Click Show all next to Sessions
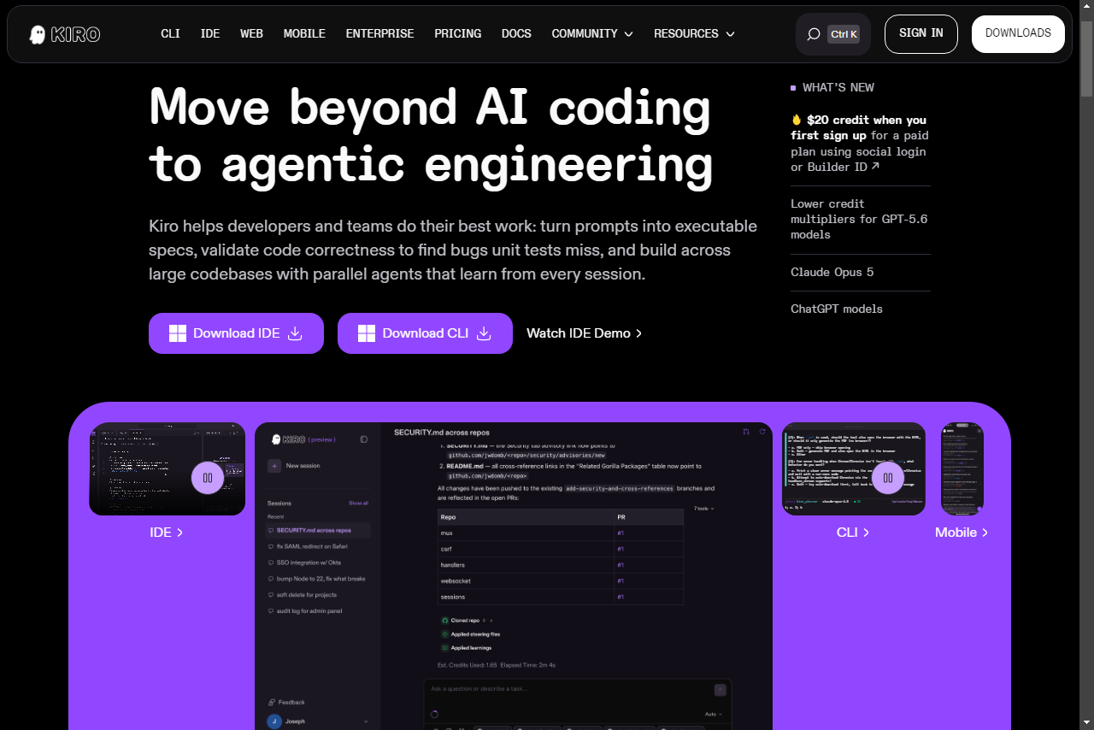 click(358, 503)
